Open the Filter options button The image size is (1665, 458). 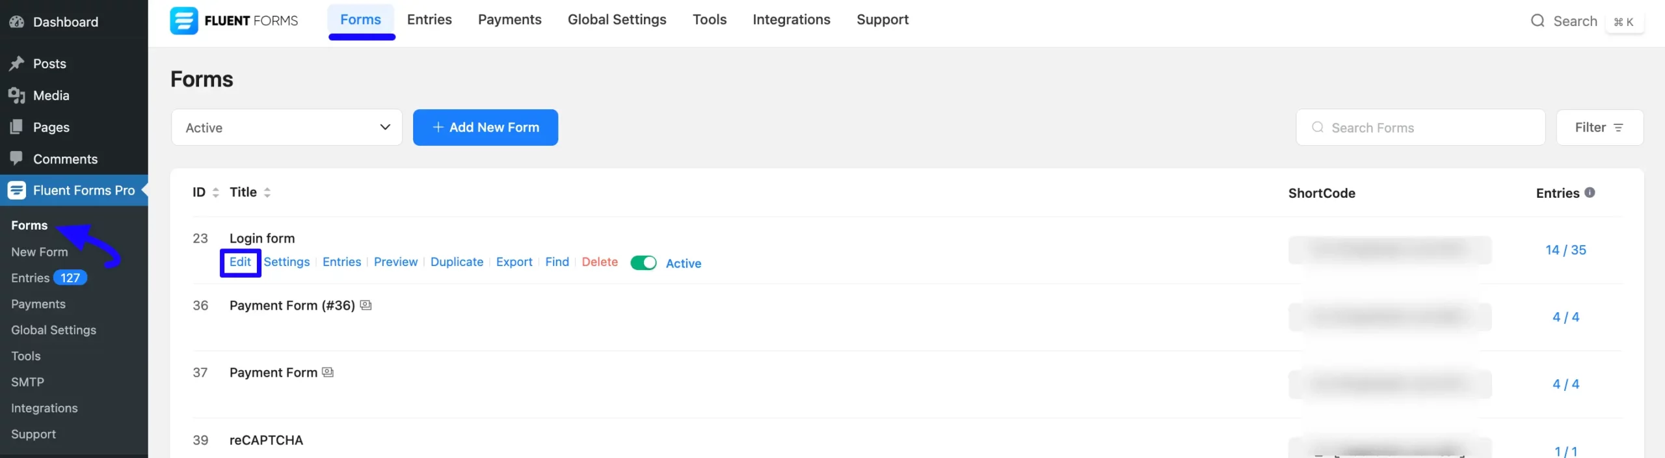click(x=1599, y=128)
